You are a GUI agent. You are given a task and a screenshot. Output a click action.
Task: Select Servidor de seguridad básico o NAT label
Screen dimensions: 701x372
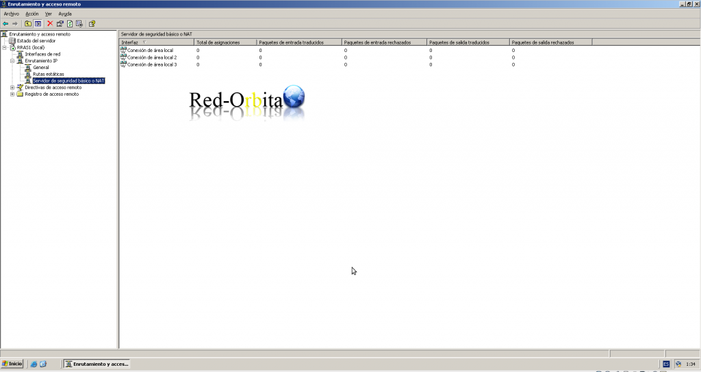point(69,81)
